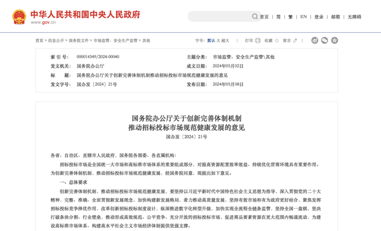Click the comment (留言) pencil icon
The height and width of the screenshot is (231, 381).
[295, 40]
